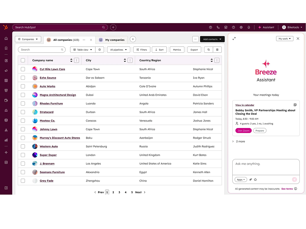Check the Western Auto row checkbox
The width and height of the screenshot is (306, 229).
pos(23,146)
